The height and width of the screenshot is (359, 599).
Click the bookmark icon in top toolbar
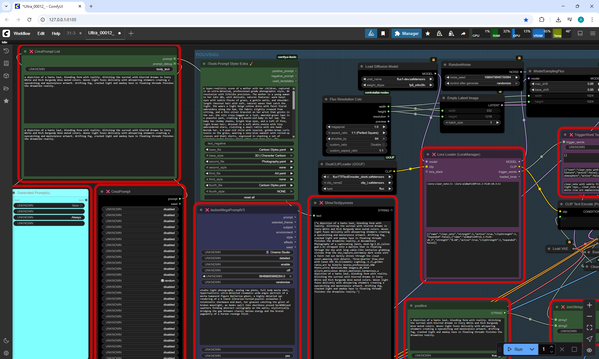click(x=383, y=33)
